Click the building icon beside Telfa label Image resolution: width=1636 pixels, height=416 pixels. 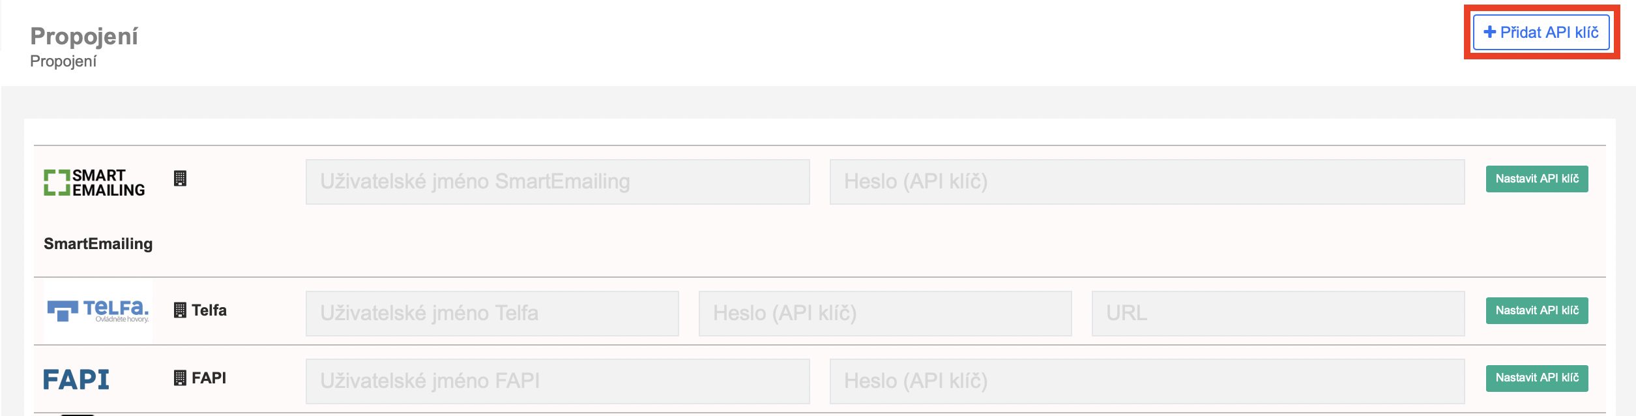[181, 310]
